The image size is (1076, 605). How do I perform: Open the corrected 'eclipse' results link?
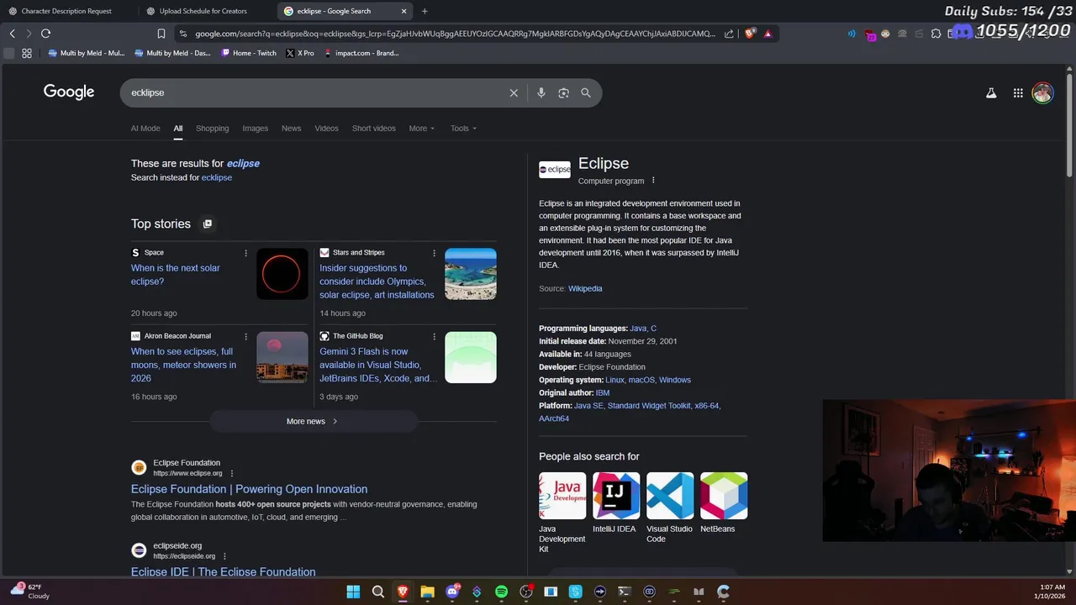243,164
